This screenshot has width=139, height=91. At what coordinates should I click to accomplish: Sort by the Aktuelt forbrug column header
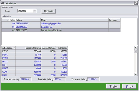coord(48,48)
